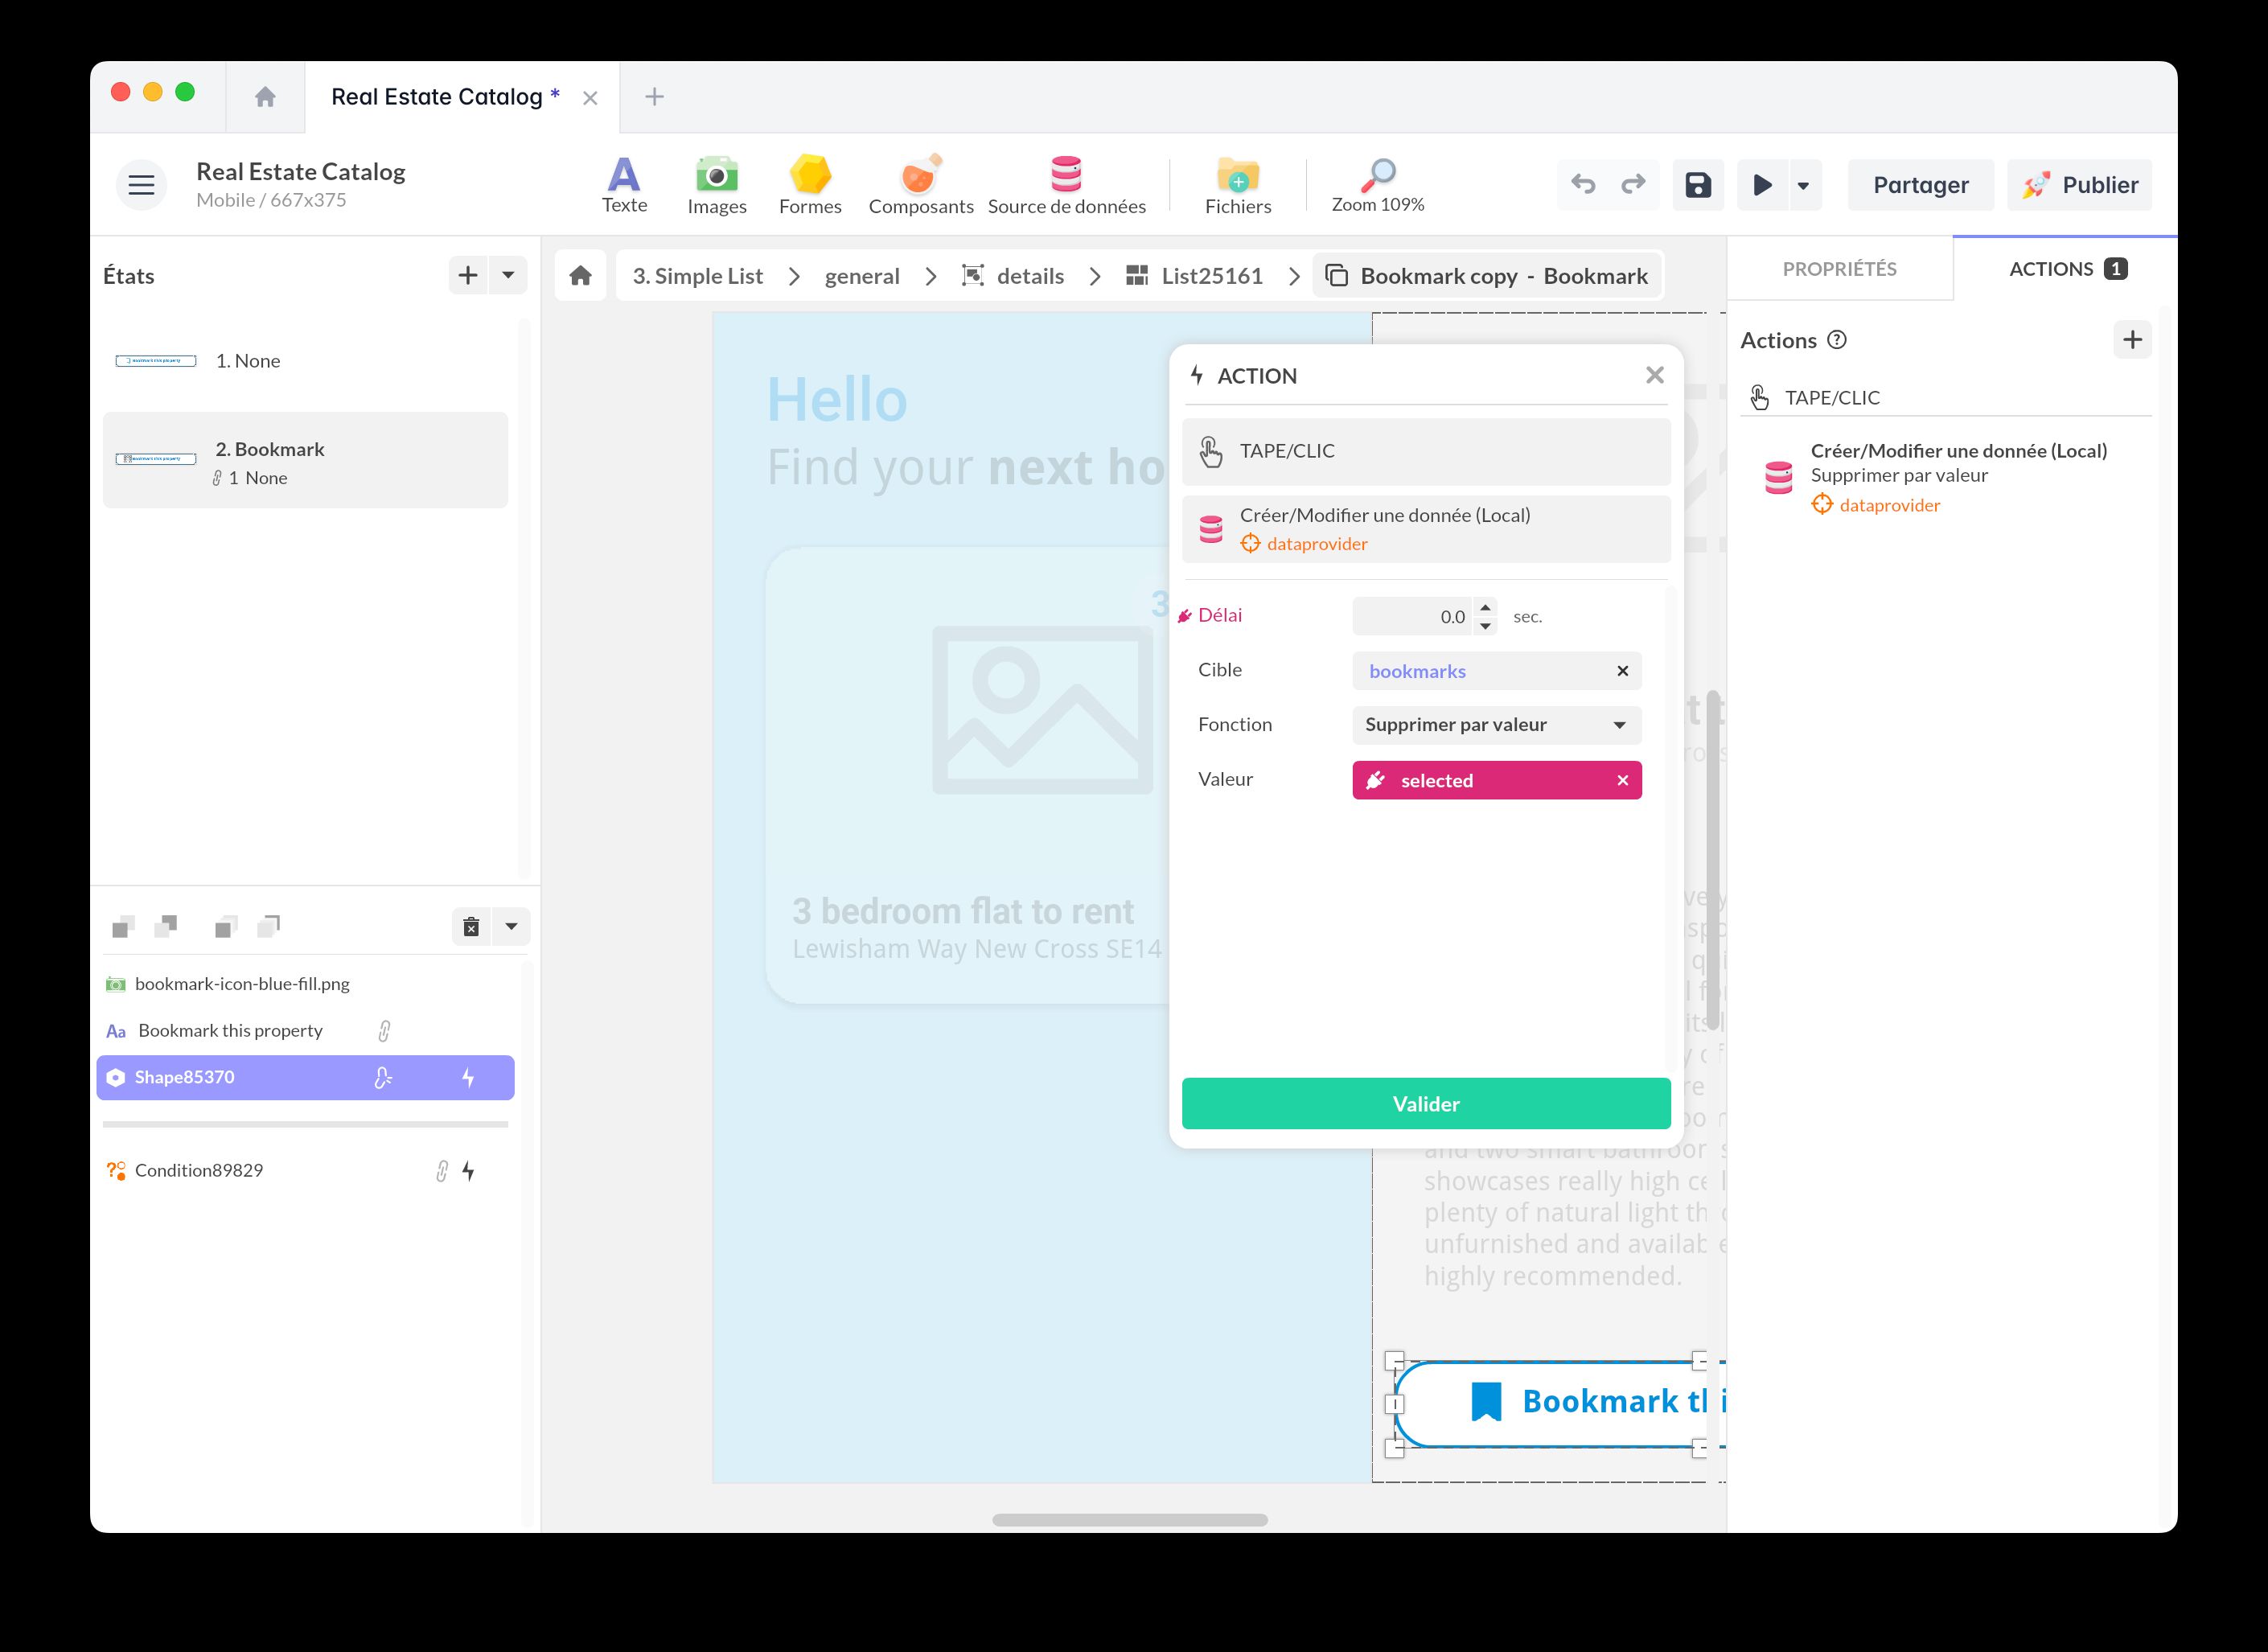The image size is (2268, 1652).
Task: Navigate to List25161 breadcrumb
Action: (x=1194, y=276)
